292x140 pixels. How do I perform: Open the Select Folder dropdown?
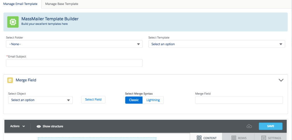[x=74, y=44]
